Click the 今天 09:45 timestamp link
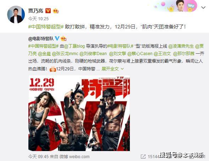 (38, 157)
